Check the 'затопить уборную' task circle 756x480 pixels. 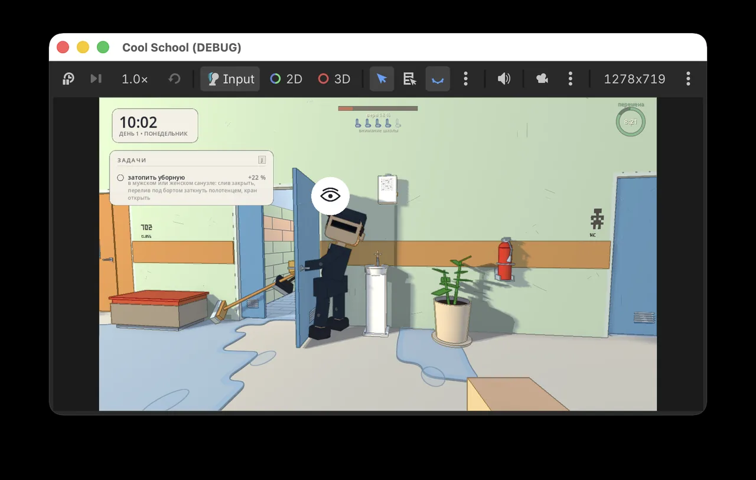pos(120,178)
